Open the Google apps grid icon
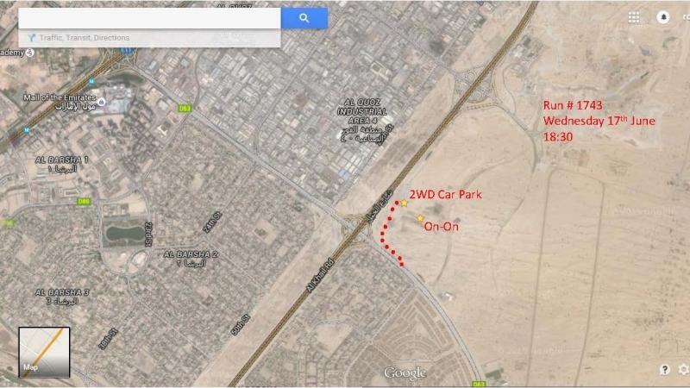The width and height of the screenshot is (690, 388). point(634,17)
